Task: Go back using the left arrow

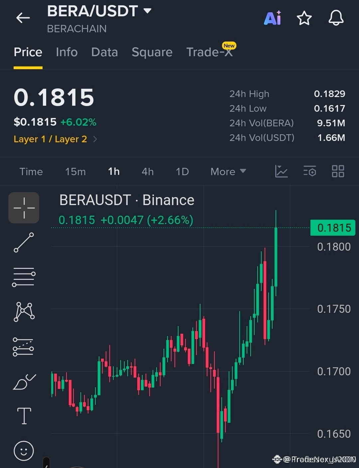Action: coord(23,18)
